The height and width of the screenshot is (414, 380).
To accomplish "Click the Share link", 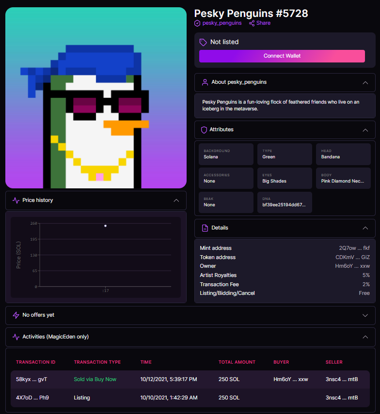I will pyautogui.click(x=263, y=23).
